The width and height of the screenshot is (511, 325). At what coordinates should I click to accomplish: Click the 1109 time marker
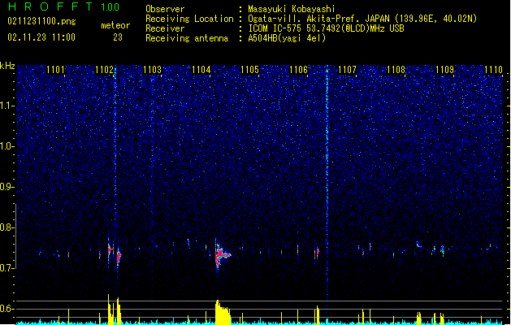tap(445, 70)
